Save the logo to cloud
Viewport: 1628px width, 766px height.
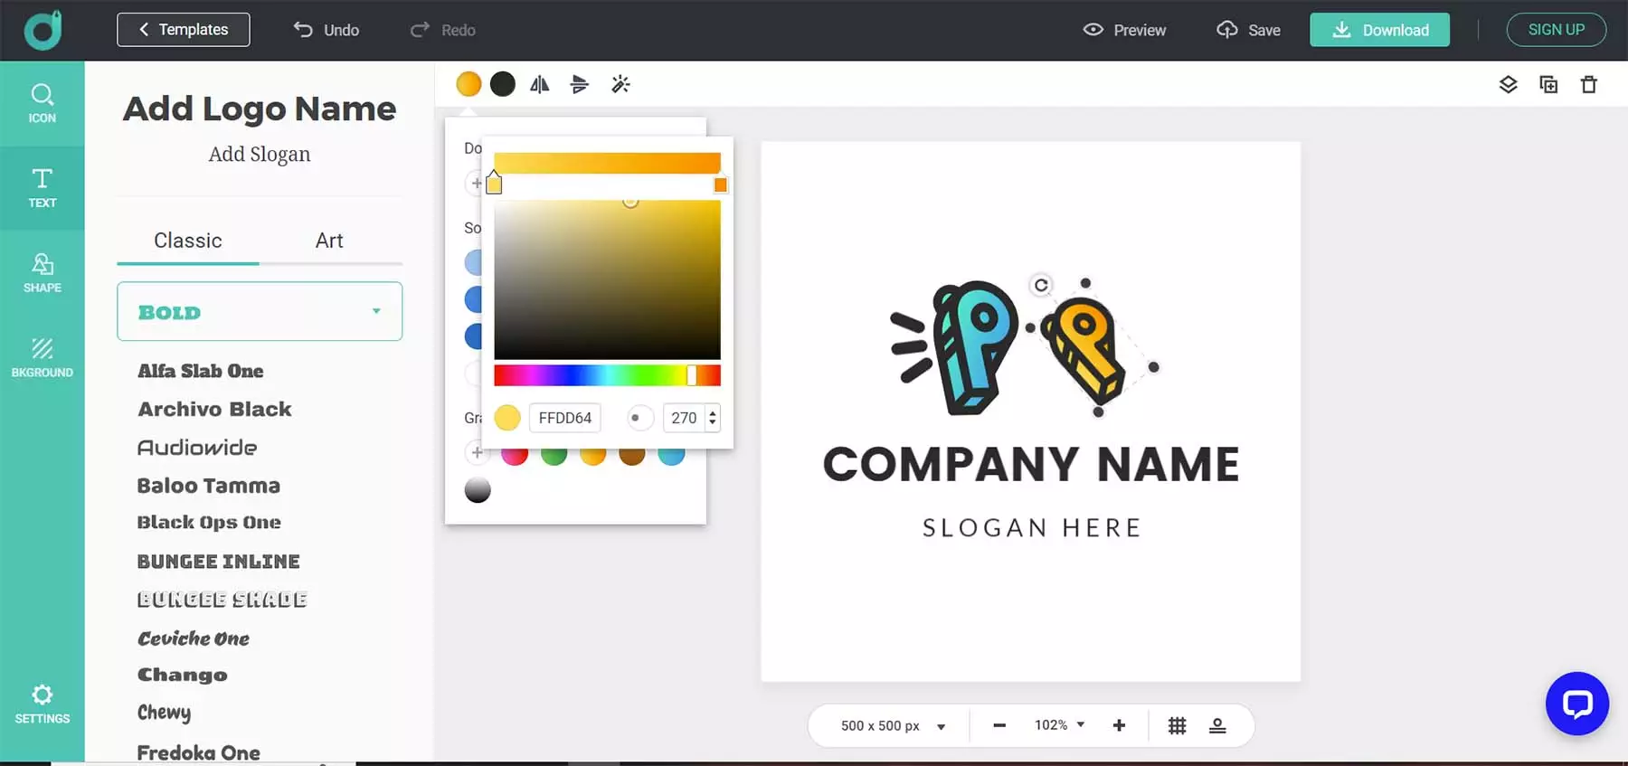pos(1248,30)
